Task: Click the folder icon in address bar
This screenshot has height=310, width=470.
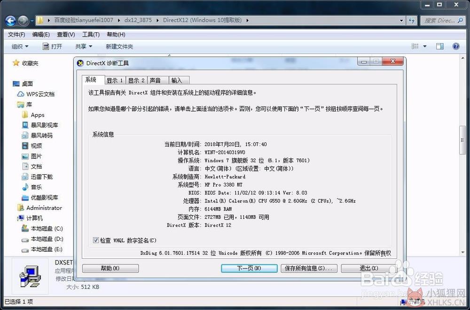Action: tap(40, 20)
